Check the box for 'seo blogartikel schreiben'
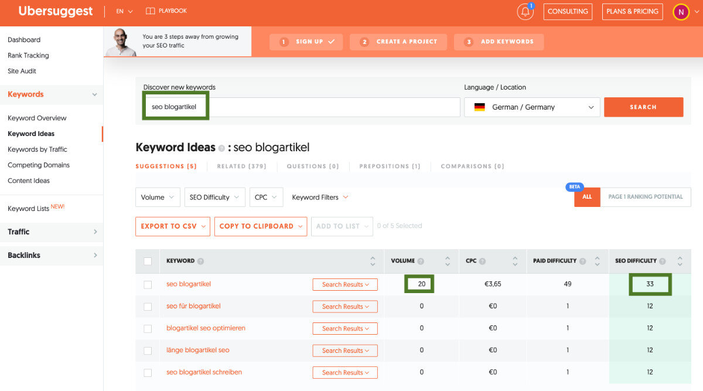This screenshot has height=391, width=703. coord(148,372)
